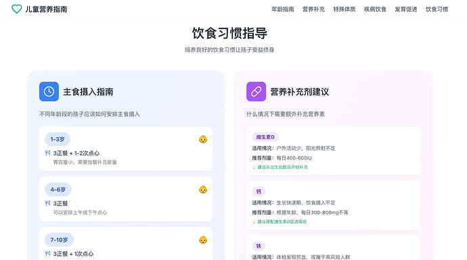Click the baby emoji in the 4-6岁 card

coord(203,189)
